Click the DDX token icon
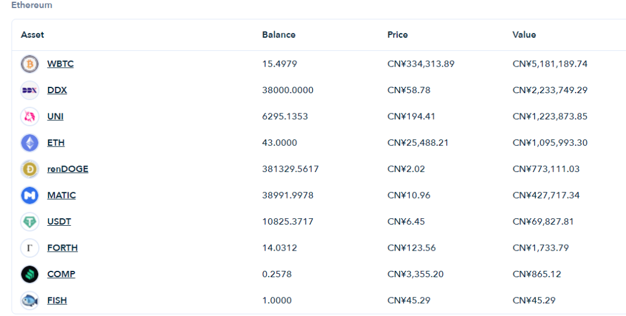Image resolution: width=626 pixels, height=316 pixels. [30, 90]
